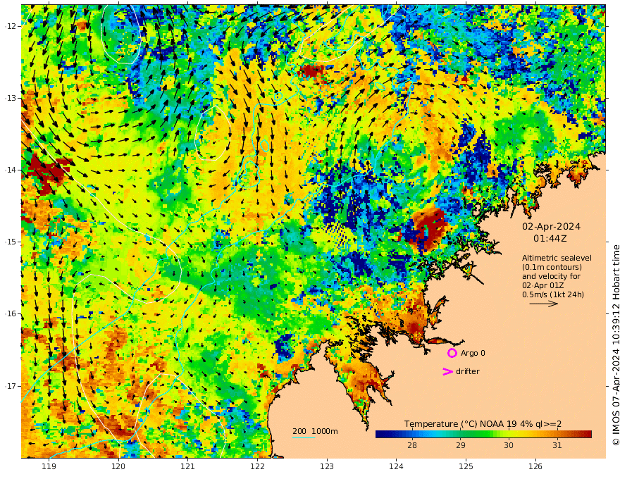The image size is (620, 479).
Task: Click the magenta drifter arrowhead symbol
Action: pyautogui.click(x=447, y=371)
